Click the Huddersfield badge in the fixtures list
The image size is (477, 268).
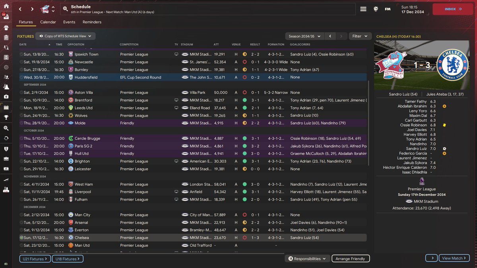click(71, 77)
